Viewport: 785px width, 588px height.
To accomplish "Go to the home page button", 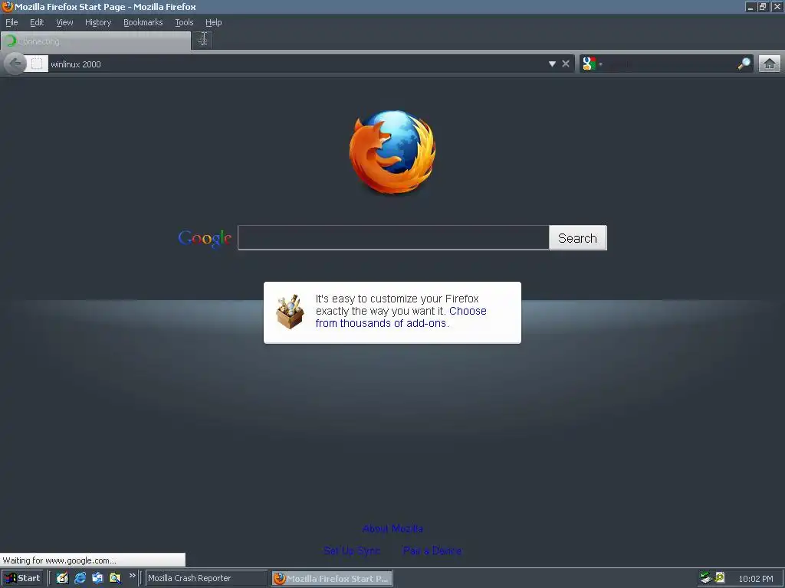I will pos(770,64).
